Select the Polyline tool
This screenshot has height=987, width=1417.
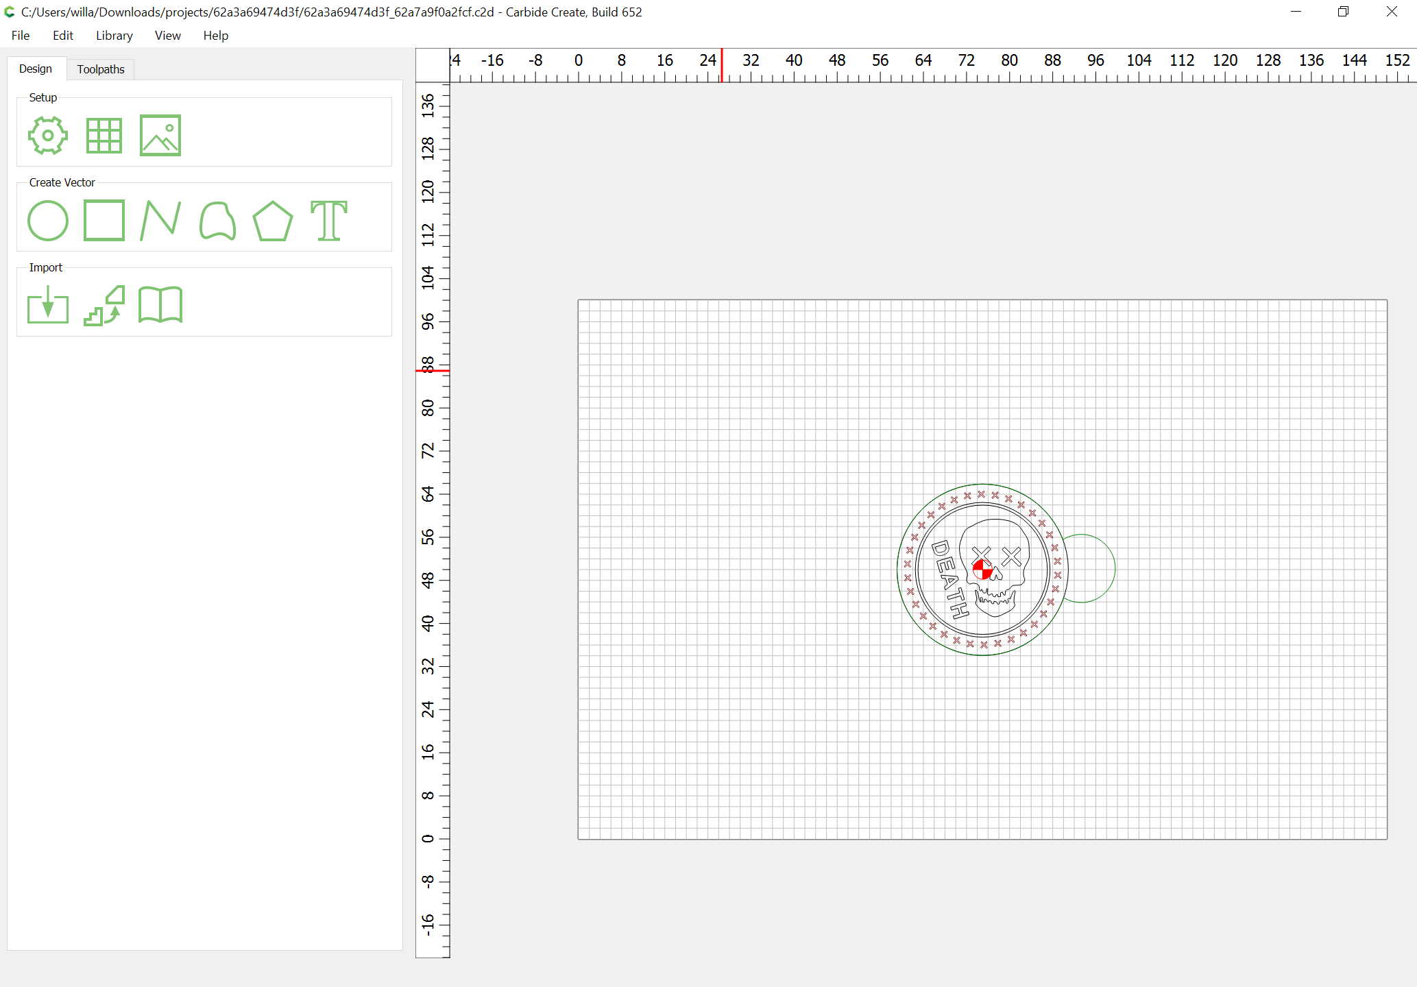tap(160, 221)
